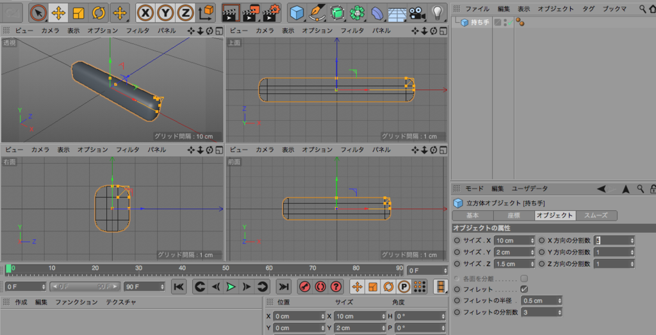Switch to the スムーズ tab
Image resolution: width=656 pixels, height=335 pixels.
(x=596, y=215)
